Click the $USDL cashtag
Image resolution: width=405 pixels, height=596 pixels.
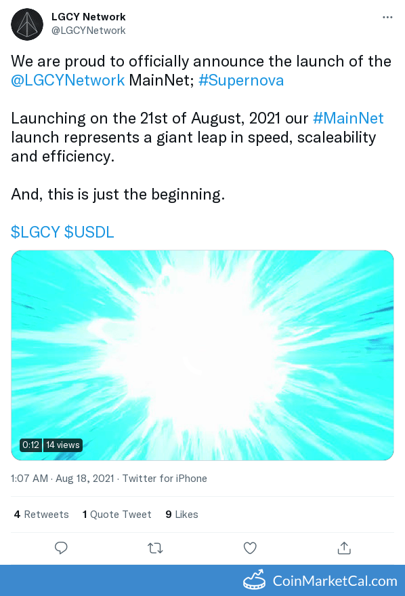click(88, 232)
